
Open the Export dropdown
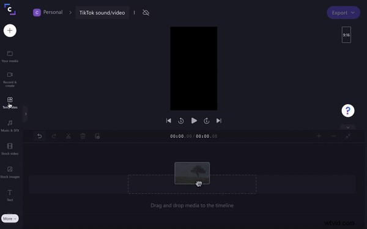point(343,13)
